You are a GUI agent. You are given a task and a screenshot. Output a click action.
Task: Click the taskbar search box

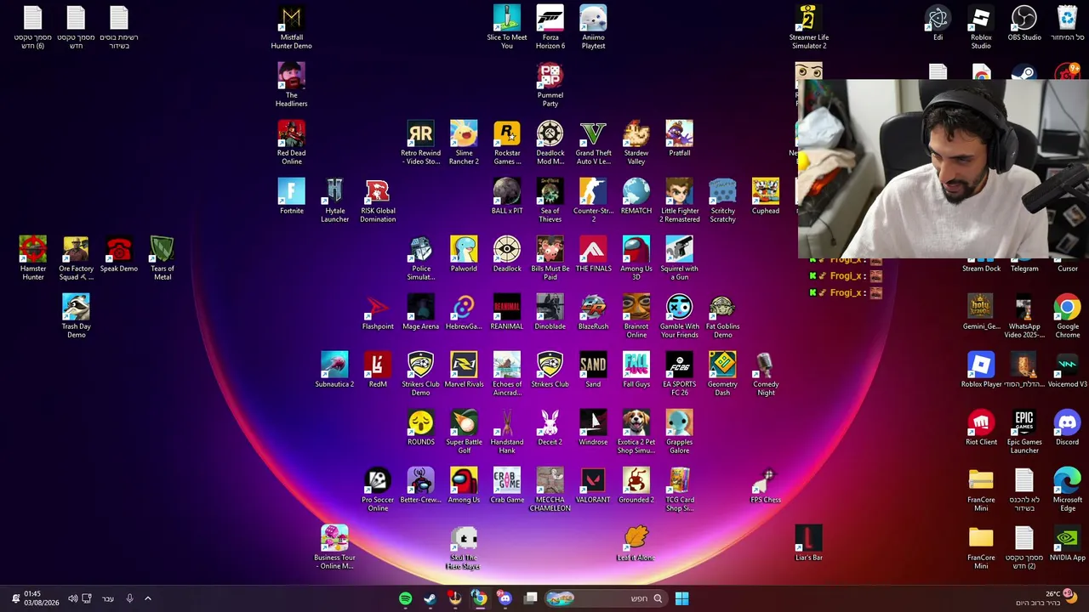pos(606,598)
